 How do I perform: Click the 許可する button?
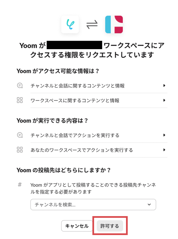coord(110,226)
